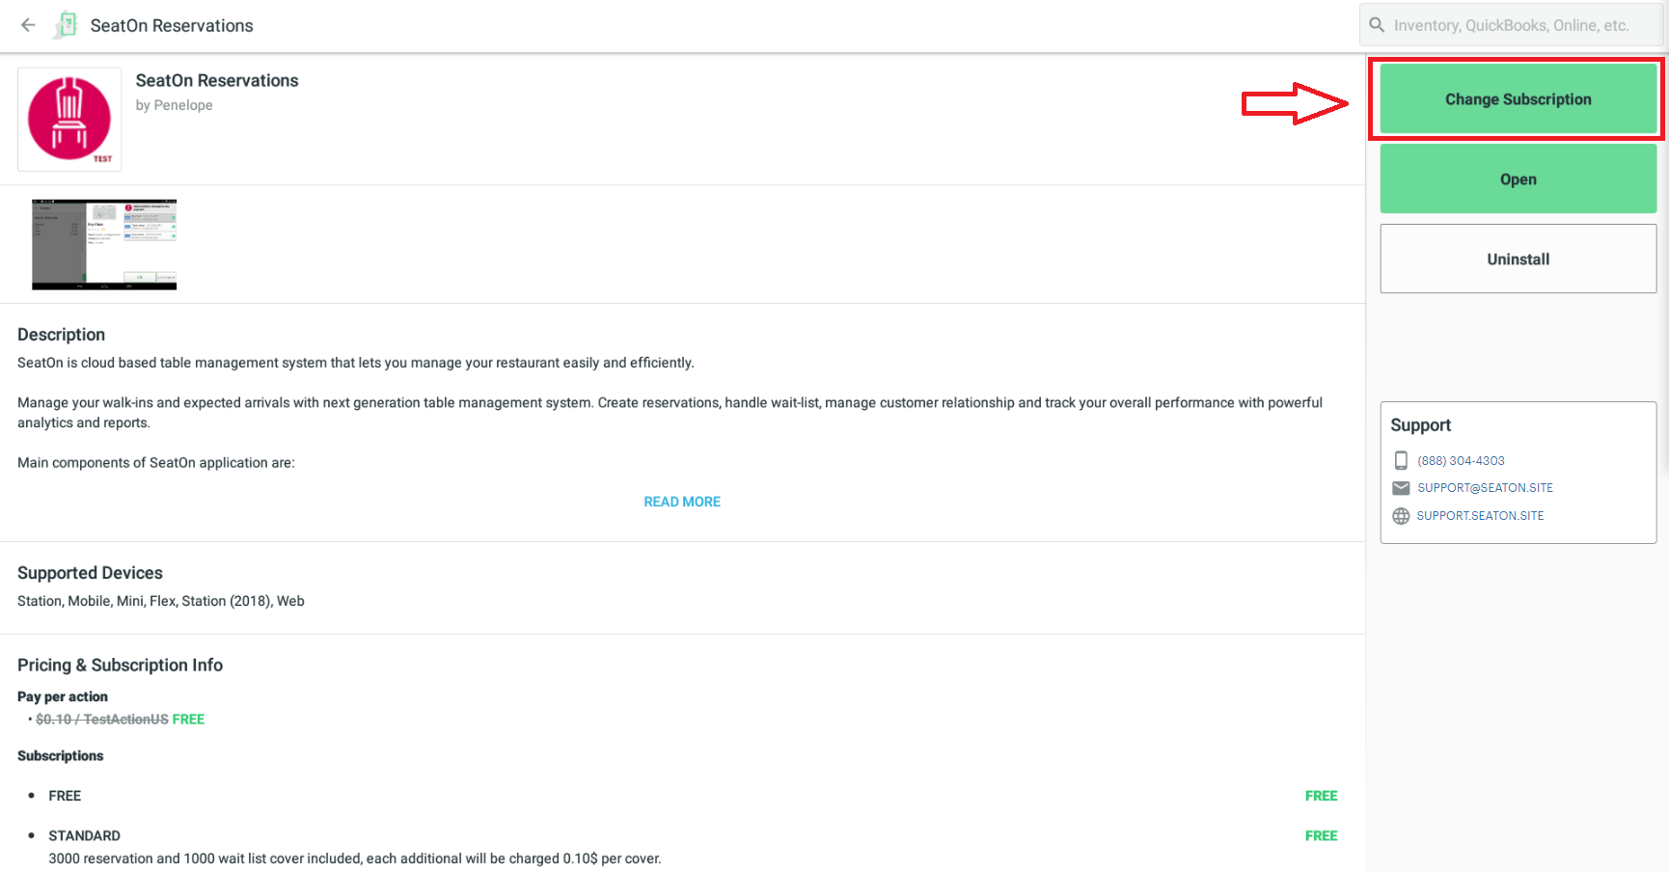Click the Support panel heading
The image size is (1669, 872).
click(1420, 425)
